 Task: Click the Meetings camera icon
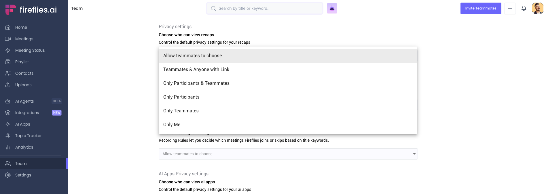point(8,39)
